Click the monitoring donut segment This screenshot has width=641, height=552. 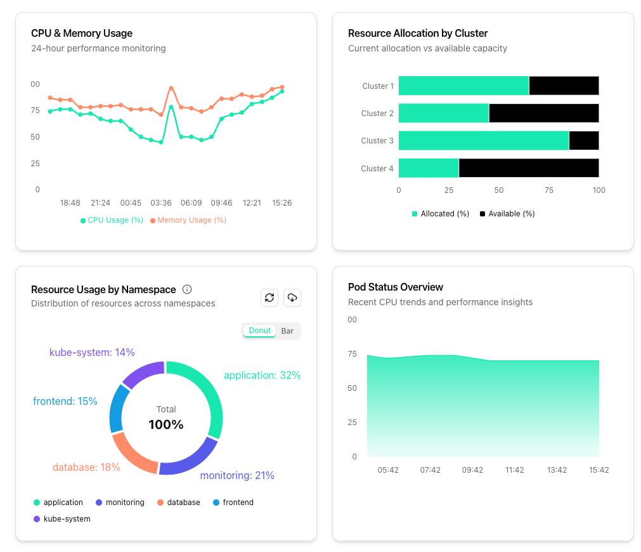192,461
